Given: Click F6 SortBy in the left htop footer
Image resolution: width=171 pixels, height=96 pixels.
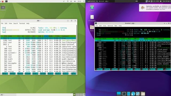Looking at the screenshot, I should click(x=42, y=74).
